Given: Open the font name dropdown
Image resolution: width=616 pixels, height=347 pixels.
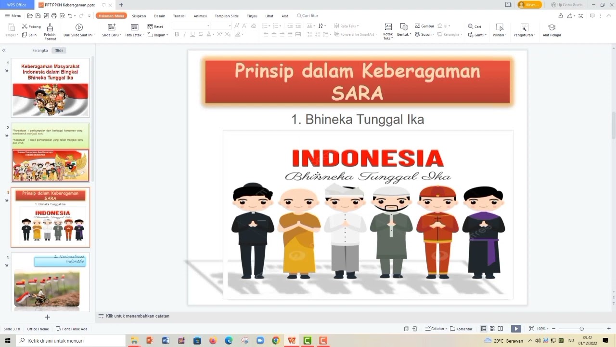Looking at the screenshot, I should [208, 26].
